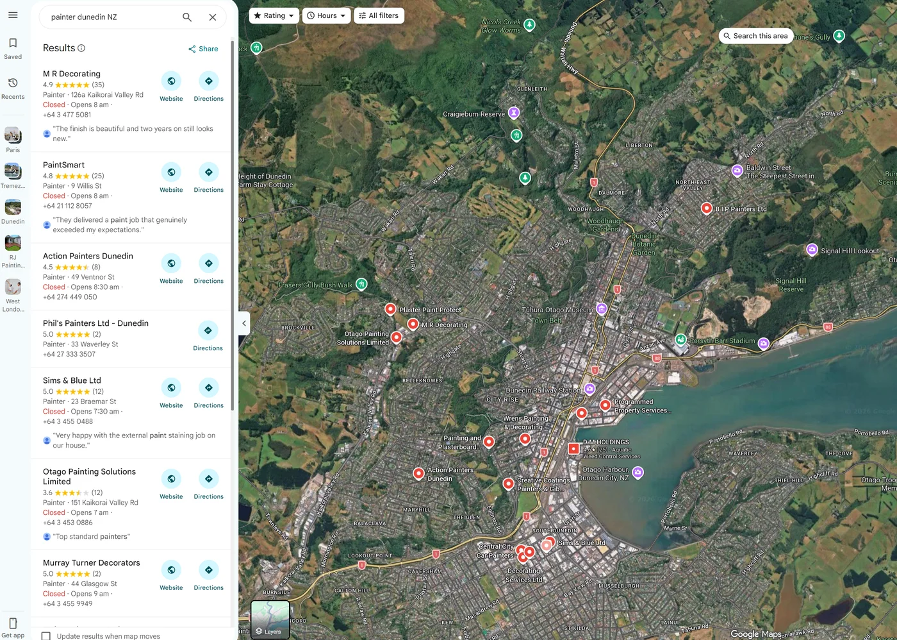Open recent Dunedin shortcut

(13, 212)
